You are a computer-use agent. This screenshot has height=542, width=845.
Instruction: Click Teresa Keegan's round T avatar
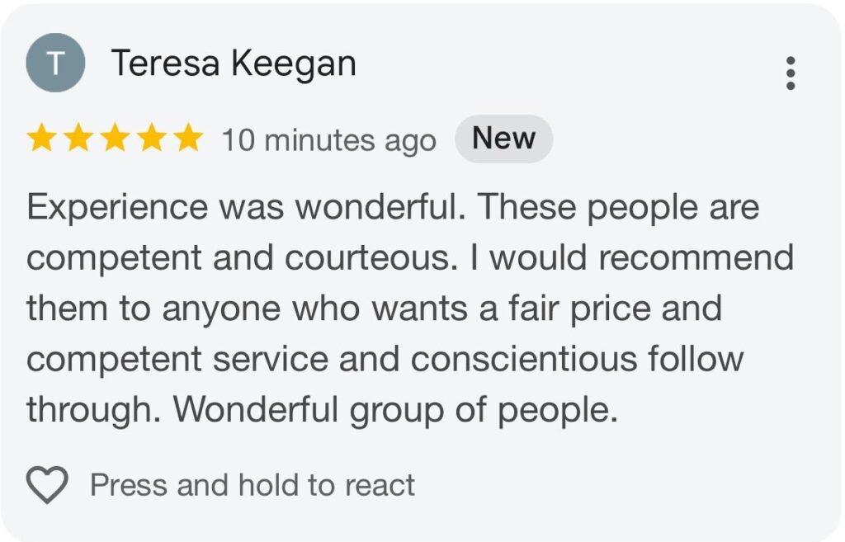(x=56, y=63)
